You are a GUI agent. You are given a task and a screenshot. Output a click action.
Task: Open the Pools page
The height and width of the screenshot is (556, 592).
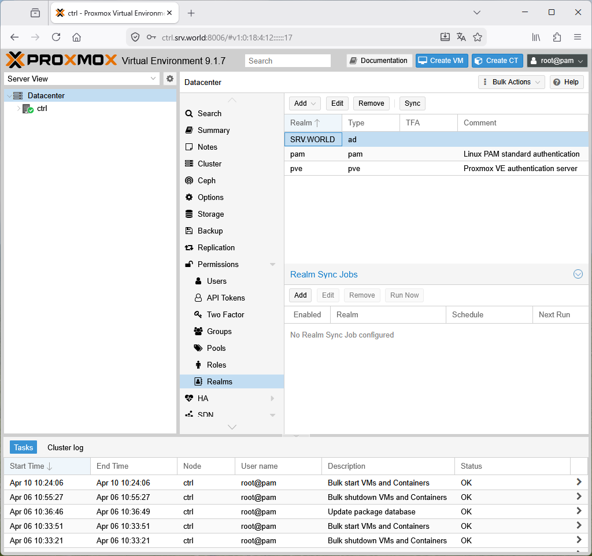[216, 348]
